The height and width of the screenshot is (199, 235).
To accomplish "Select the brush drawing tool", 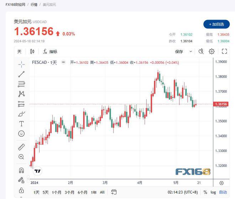I will (x=21, y=114).
